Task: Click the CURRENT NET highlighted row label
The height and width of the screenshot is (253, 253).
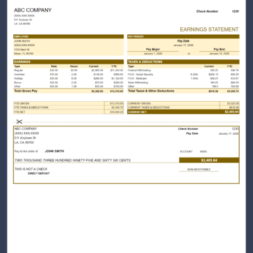Action: [x=137, y=112]
